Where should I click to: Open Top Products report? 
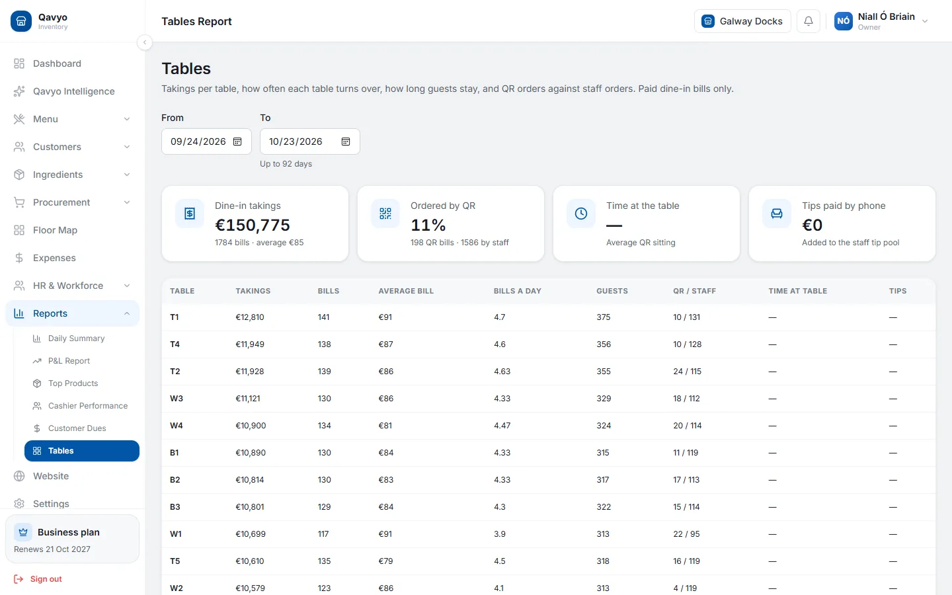pyautogui.click(x=82, y=383)
